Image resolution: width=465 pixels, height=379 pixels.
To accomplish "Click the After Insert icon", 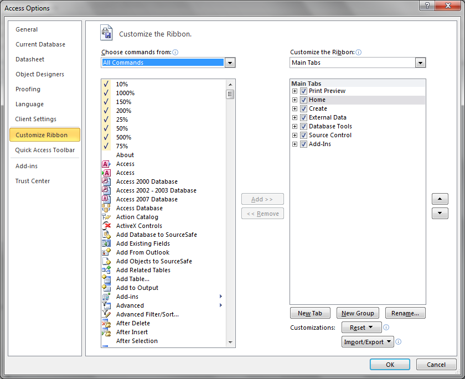I will [106, 332].
